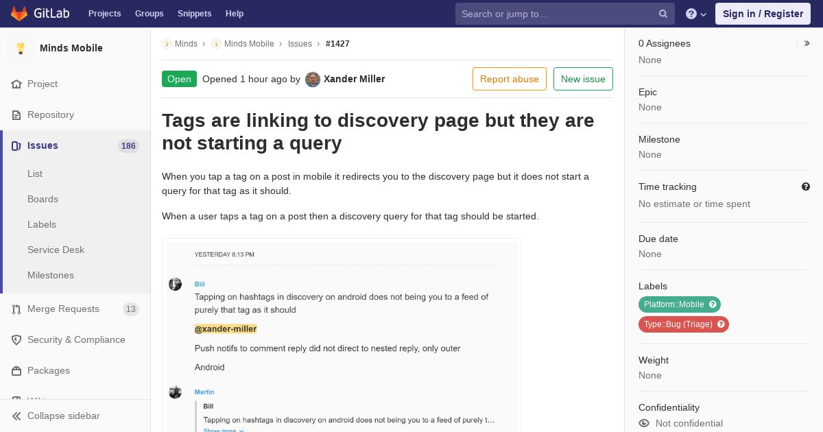Go to the Minds Mobile breadcrumb link
823x432 pixels.
point(249,43)
